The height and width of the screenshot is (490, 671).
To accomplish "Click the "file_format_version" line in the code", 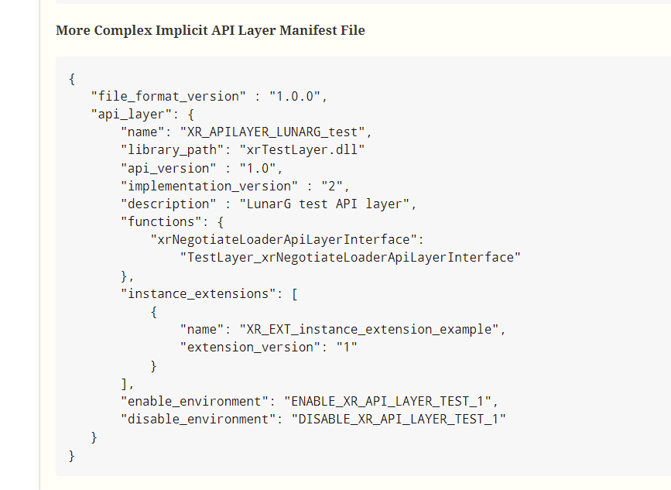I will (209, 96).
